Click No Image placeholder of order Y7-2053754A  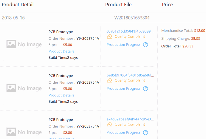point(24,132)
